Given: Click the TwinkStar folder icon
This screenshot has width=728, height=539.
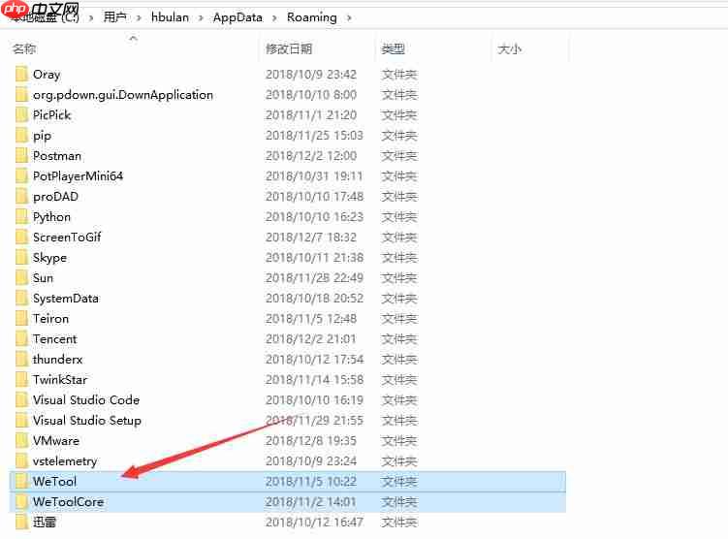Looking at the screenshot, I should 21,380.
